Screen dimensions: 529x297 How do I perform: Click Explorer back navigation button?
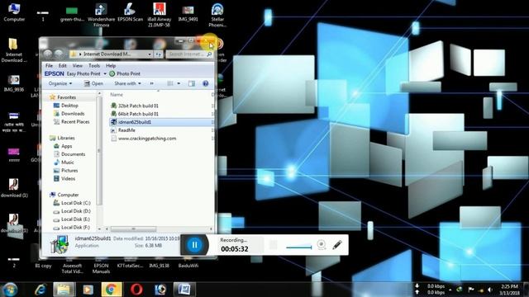(48, 54)
